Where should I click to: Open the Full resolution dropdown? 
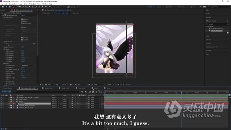(x=82, y=85)
